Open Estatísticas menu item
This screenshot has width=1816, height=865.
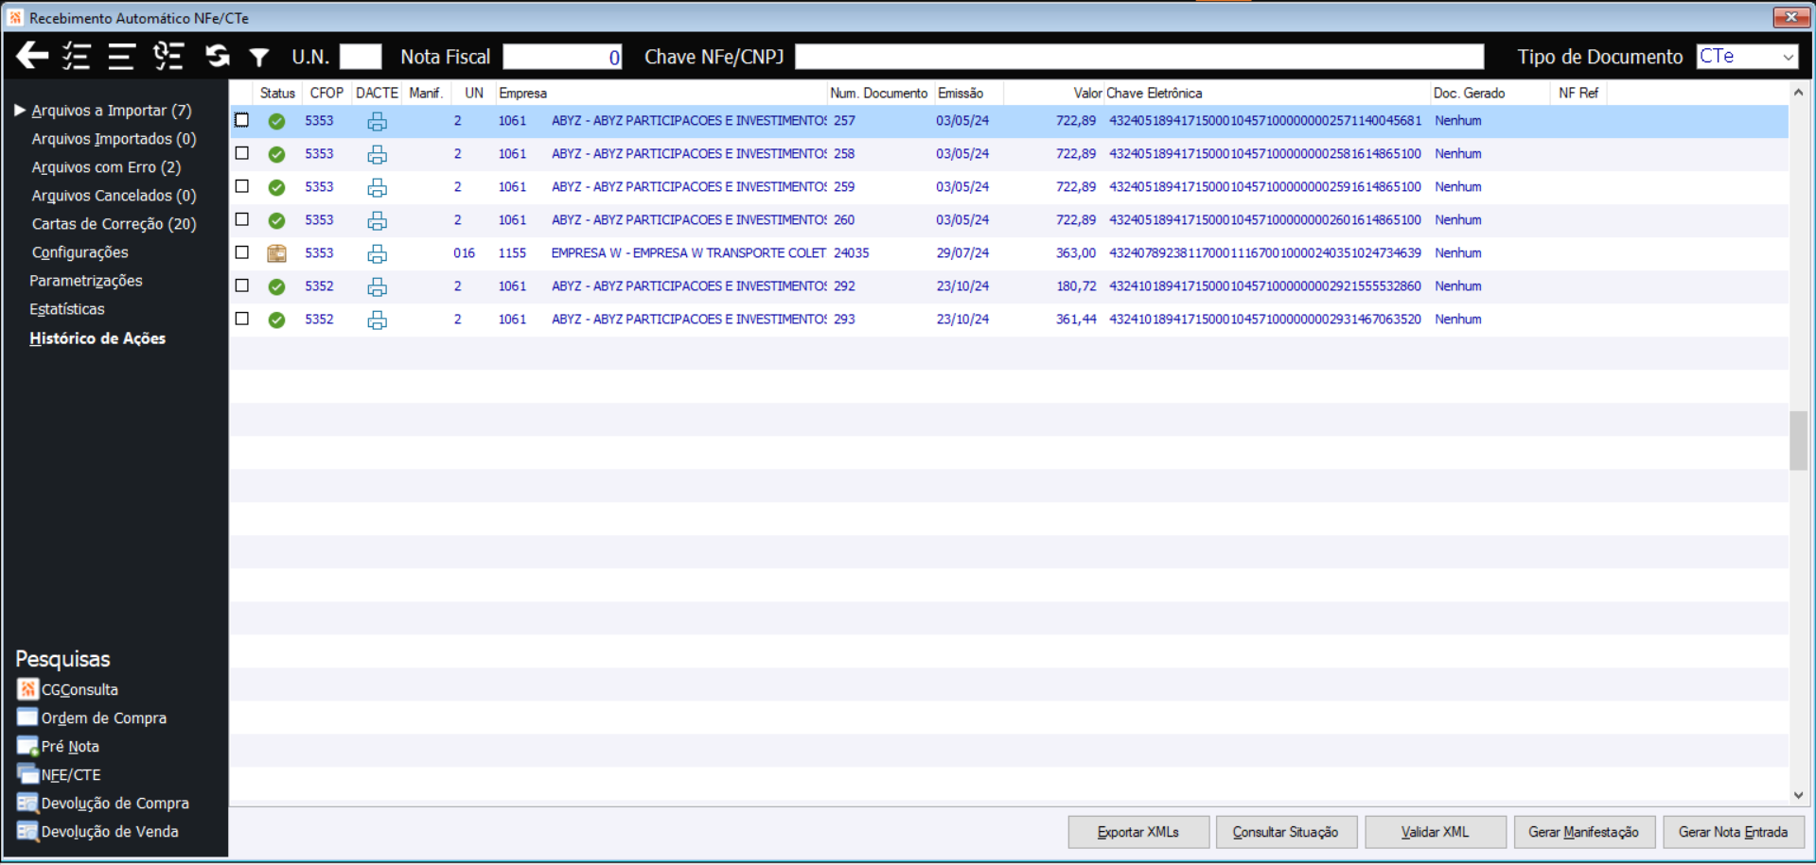pyautogui.click(x=67, y=309)
